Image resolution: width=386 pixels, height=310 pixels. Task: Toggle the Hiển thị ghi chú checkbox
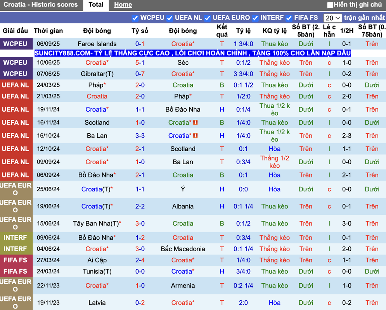(330, 5)
